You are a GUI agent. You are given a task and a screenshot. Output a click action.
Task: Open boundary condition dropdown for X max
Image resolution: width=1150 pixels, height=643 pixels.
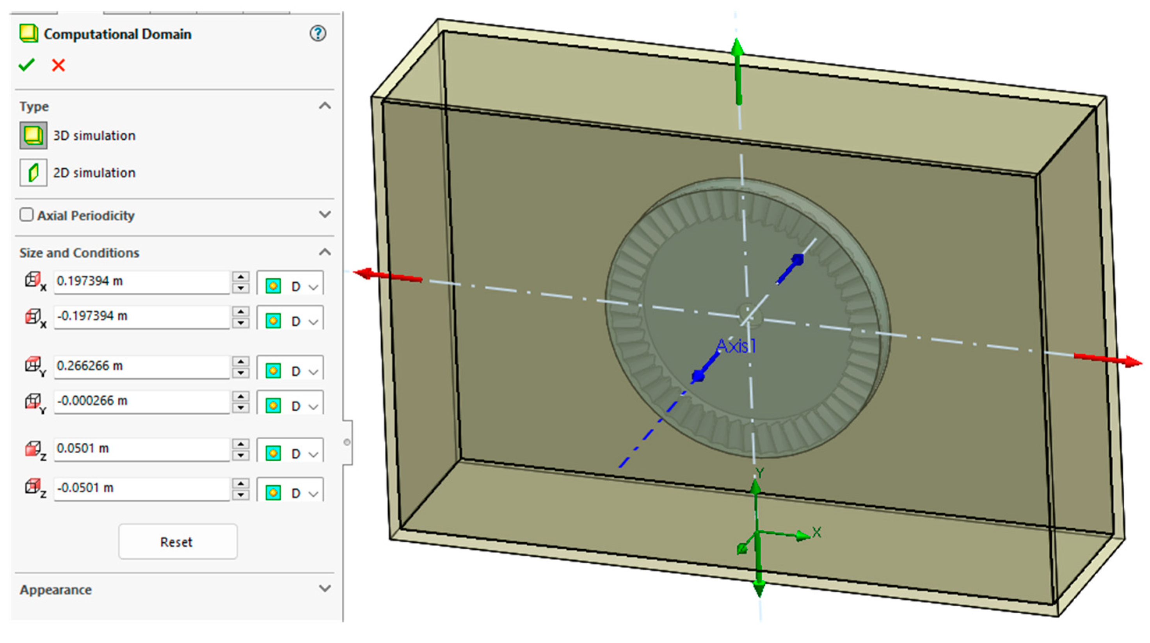point(314,287)
